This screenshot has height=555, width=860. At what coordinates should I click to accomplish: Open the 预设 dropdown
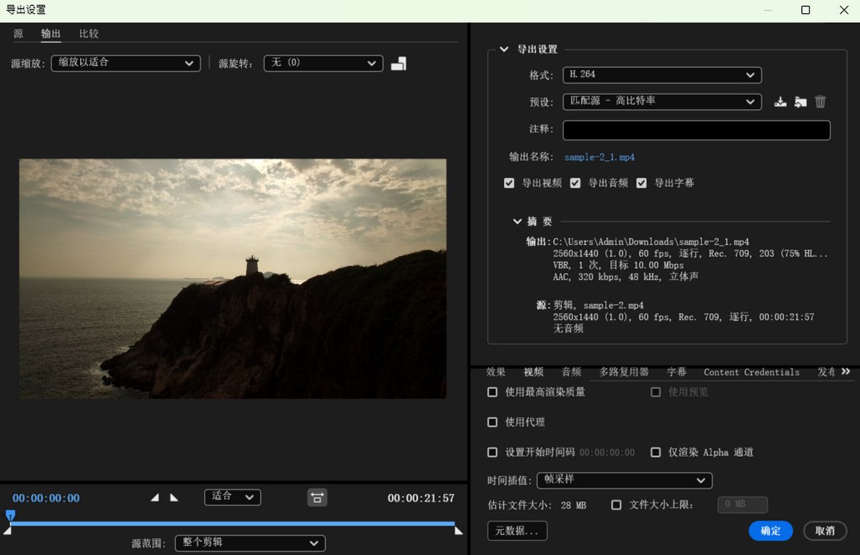pyautogui.click(x=662, y=102)
